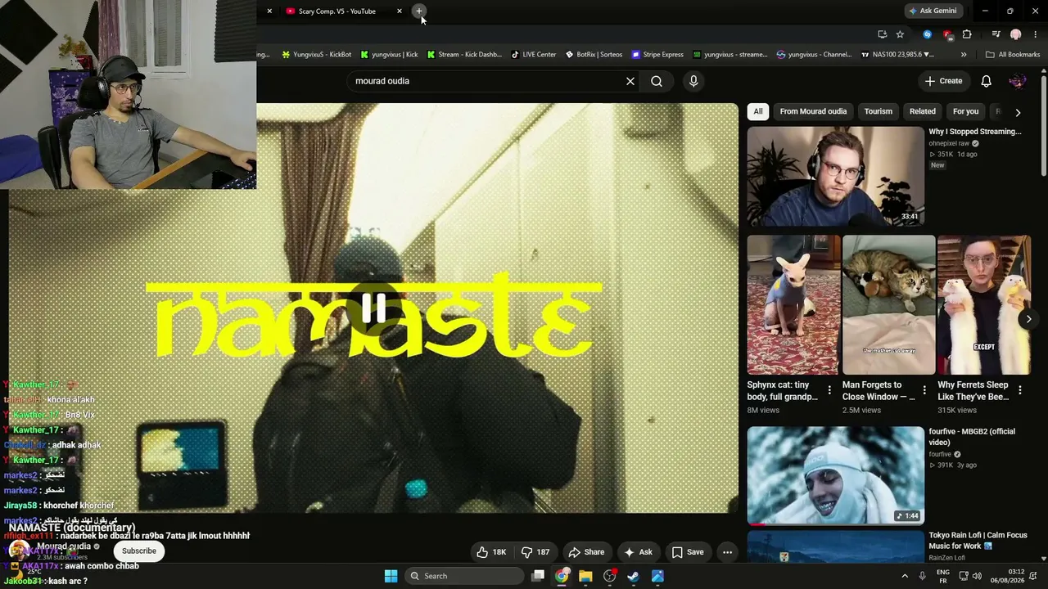Open the Stripe Express bookmark
The image size is (1048, 589).
click(x=657, y=55)
